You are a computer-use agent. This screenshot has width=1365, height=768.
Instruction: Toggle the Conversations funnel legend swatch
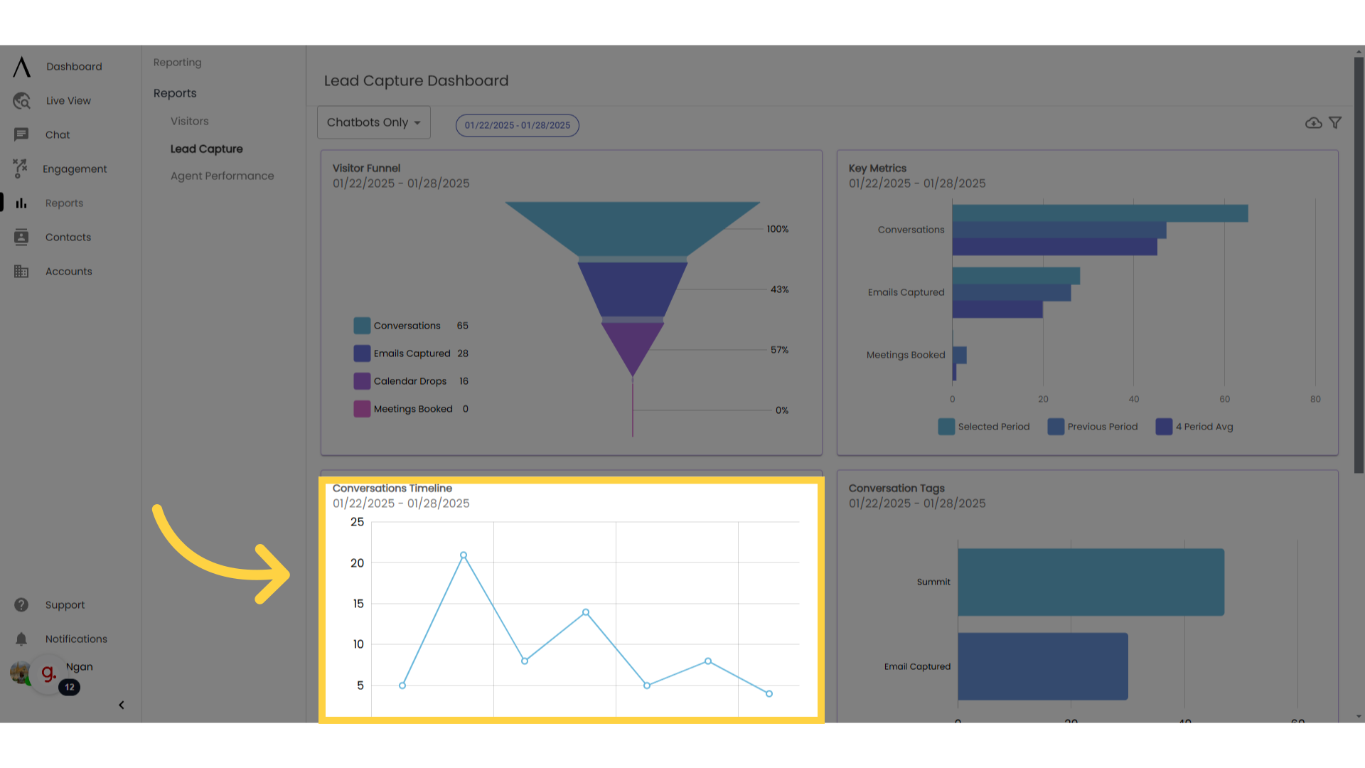click(x=362, y=326)
